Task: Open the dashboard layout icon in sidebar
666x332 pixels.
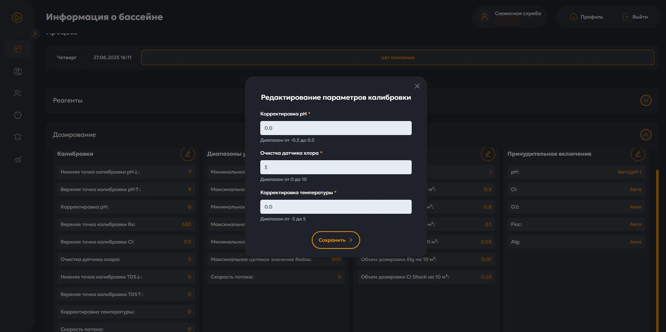Action: 18,49
